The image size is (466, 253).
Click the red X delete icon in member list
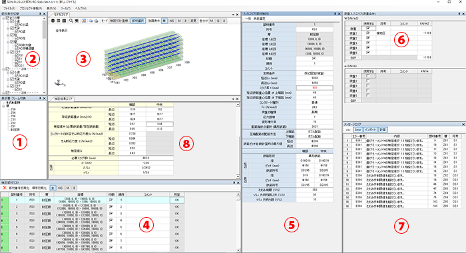coord(5,188)
